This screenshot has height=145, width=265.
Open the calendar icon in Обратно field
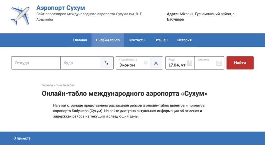219,63
